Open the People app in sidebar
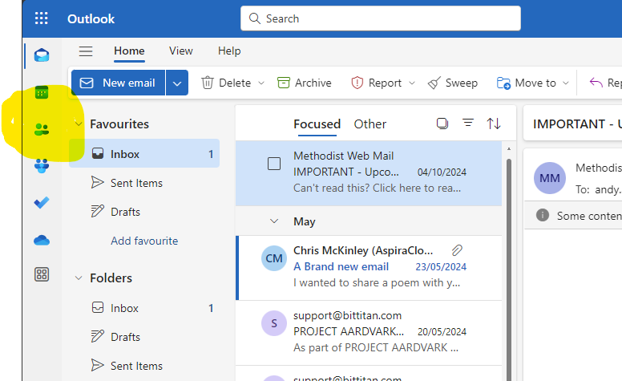This screenshot has height=381, width=622. pos(42,129)
